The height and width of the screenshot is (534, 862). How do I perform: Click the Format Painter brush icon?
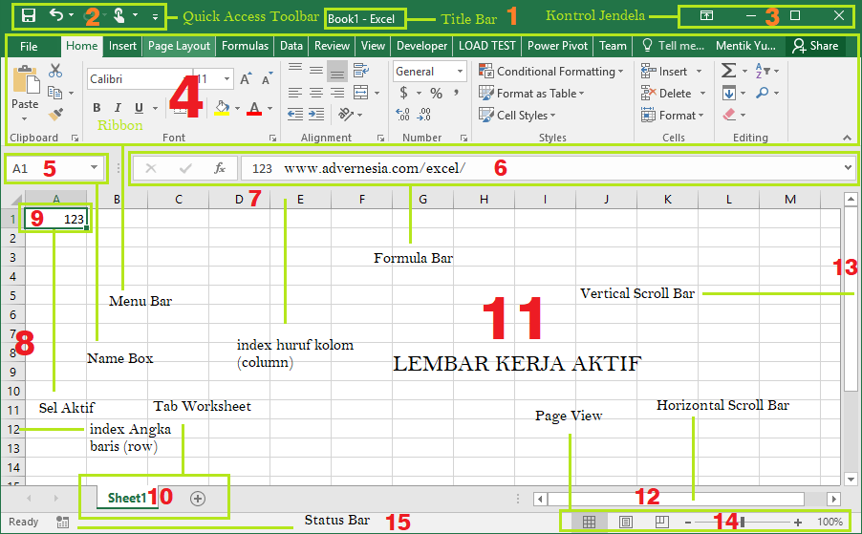[x=55, y=115]
